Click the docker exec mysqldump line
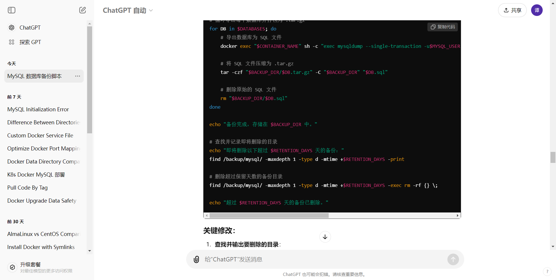Image resolution: width=556 pixels, height=280 pixels. (340, 46)
